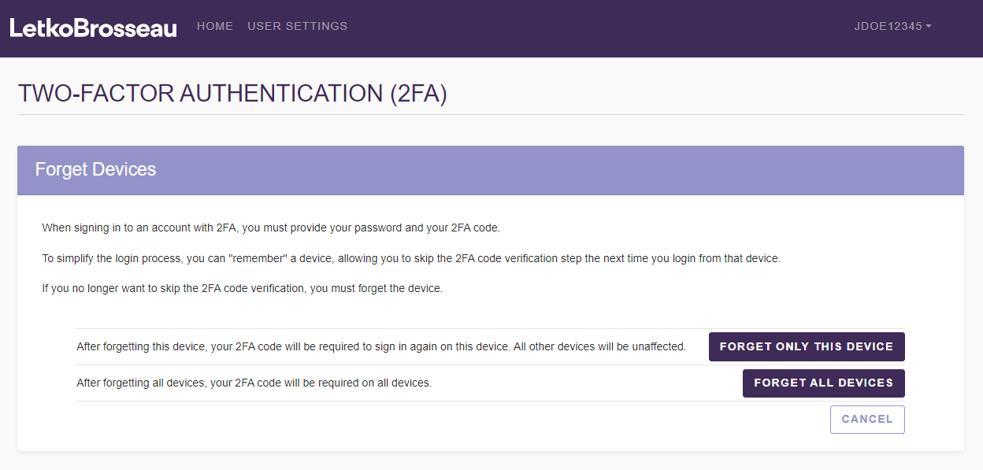
Task: Click the TWO-FACTOR AUTHENTICATION (2FA) page heading
Action: 232,94
